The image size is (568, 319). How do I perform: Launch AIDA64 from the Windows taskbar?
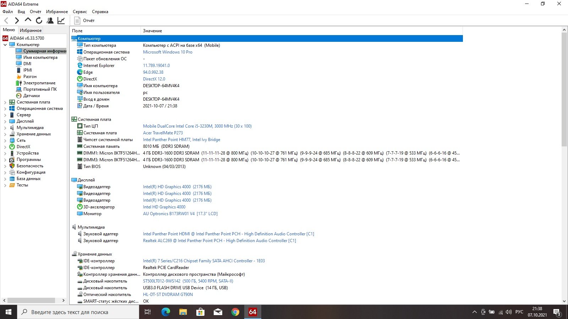252,312
